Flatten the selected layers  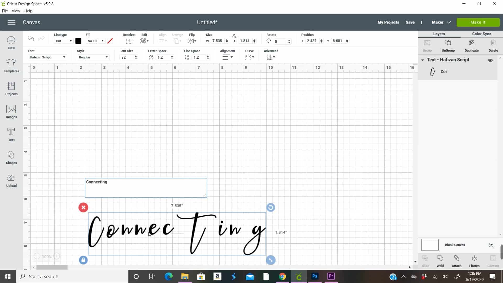point(474,261)
